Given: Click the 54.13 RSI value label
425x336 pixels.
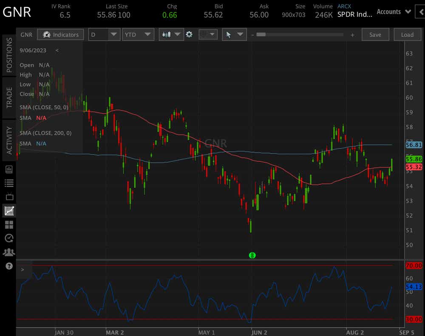Looking at the screenshot, I should pos(414,287).
